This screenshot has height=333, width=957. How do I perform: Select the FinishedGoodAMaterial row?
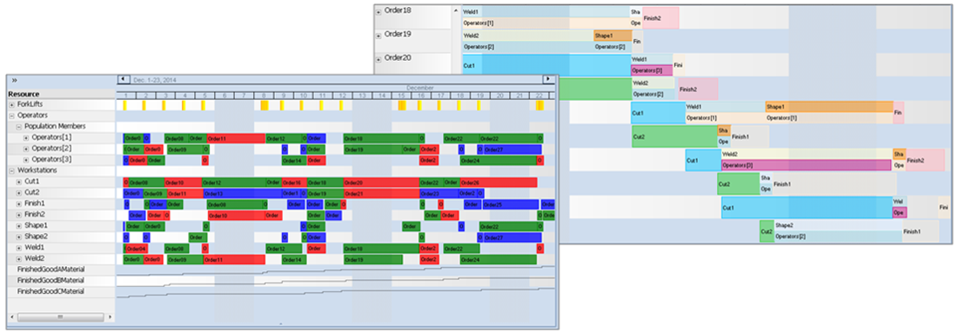(x=61, y=270)
